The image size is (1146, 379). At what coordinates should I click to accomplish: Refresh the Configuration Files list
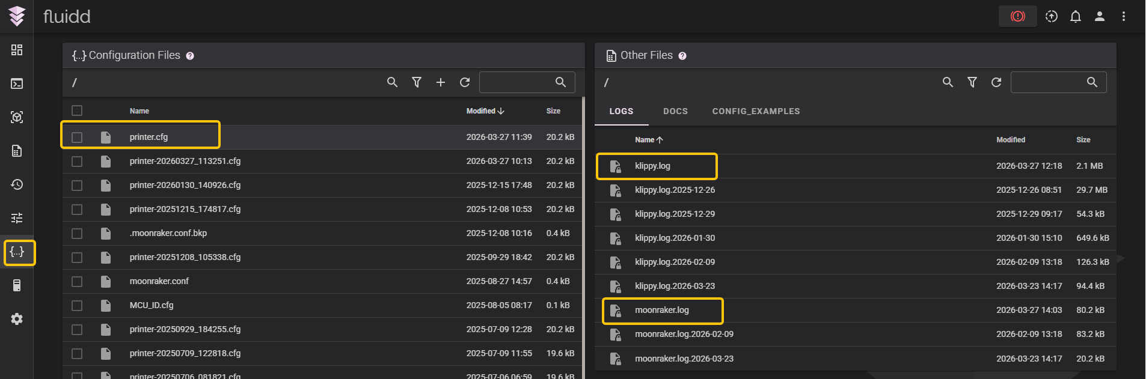click(464, 82)
